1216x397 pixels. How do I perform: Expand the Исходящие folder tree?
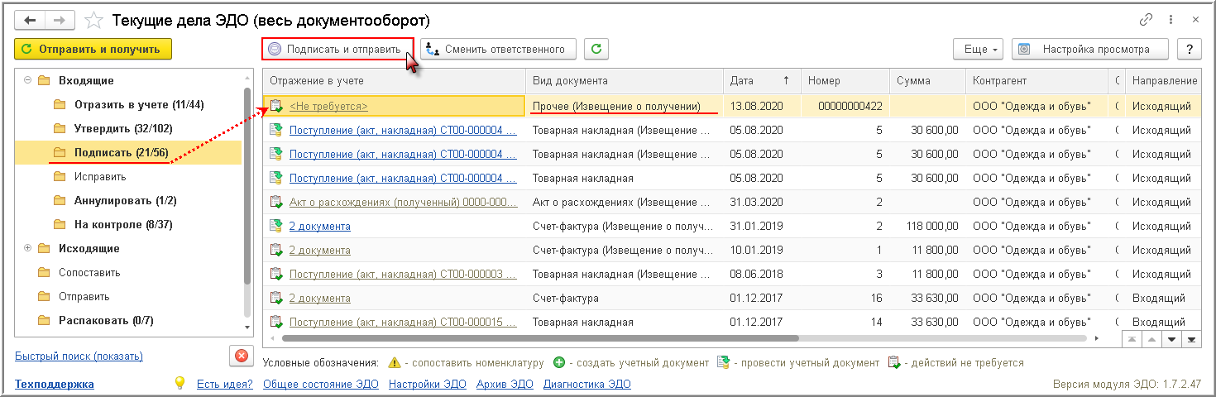pyautogui.click(x=28, y=248)
